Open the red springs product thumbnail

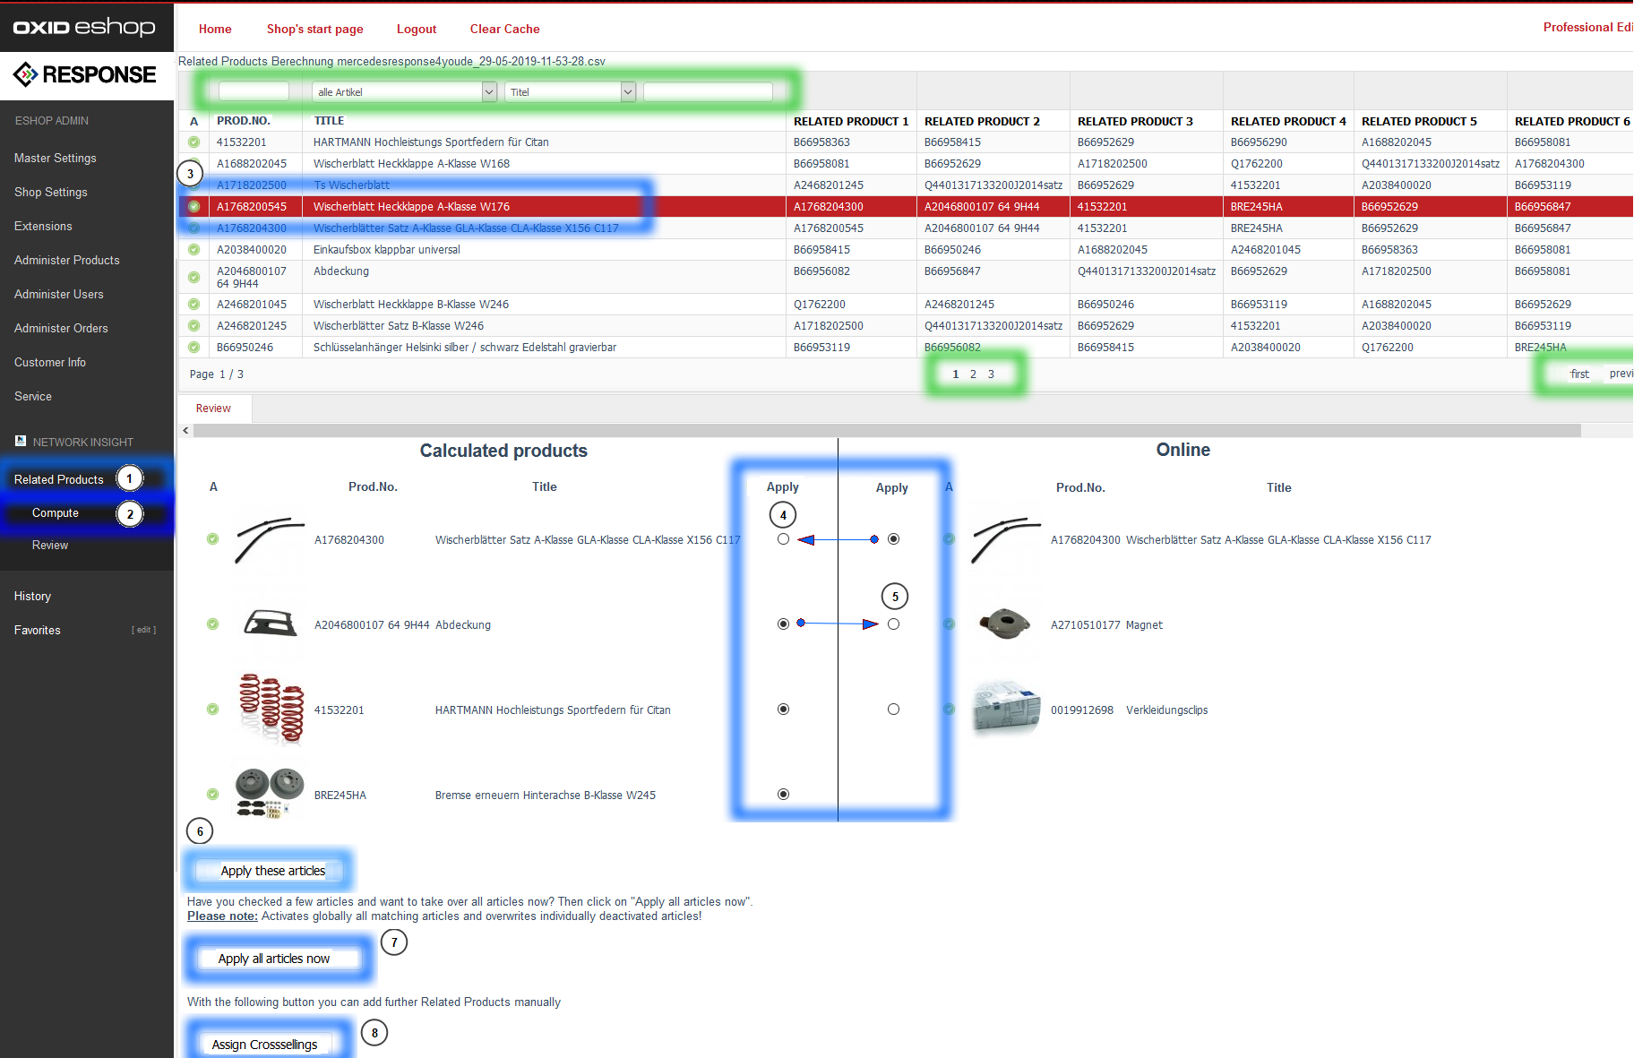pos(271,710)
